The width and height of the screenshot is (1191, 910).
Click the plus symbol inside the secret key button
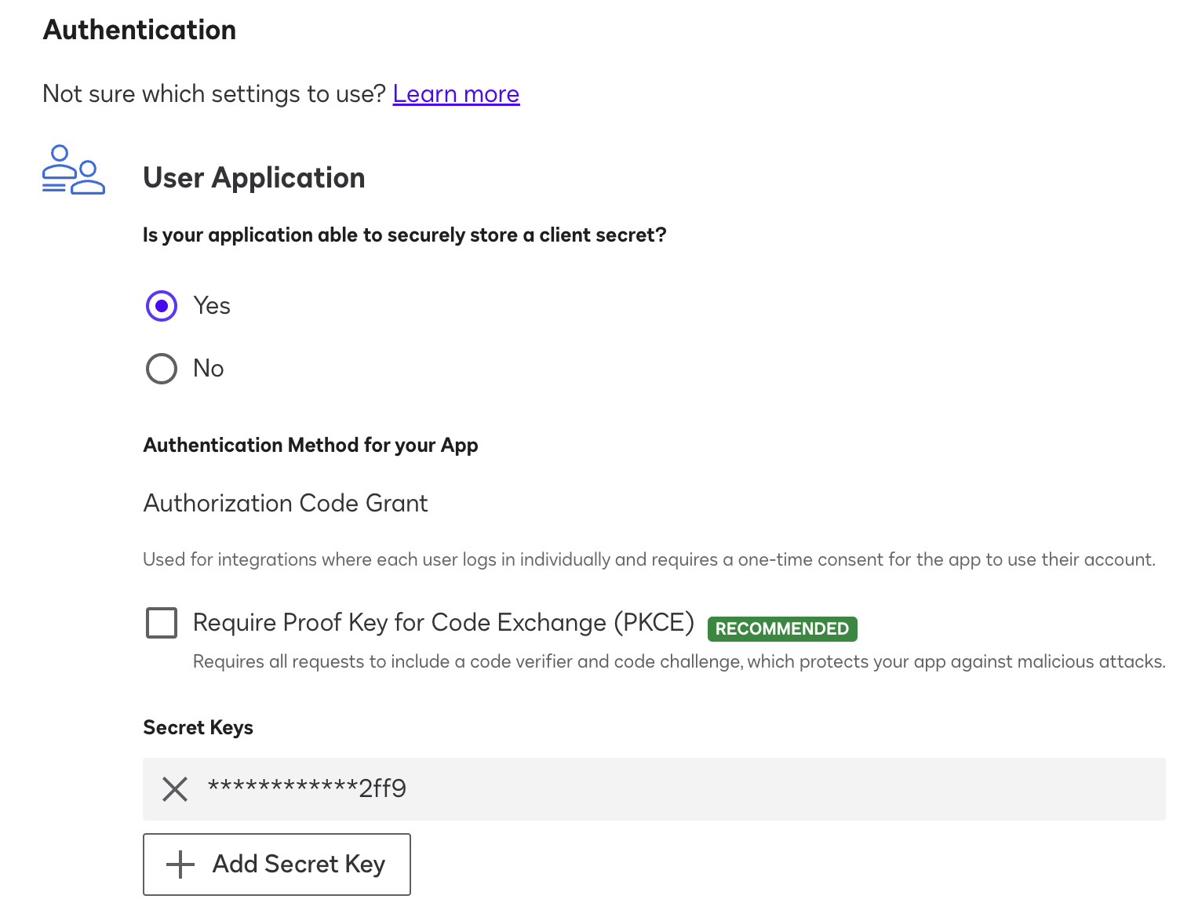click(x=179, y=864)
